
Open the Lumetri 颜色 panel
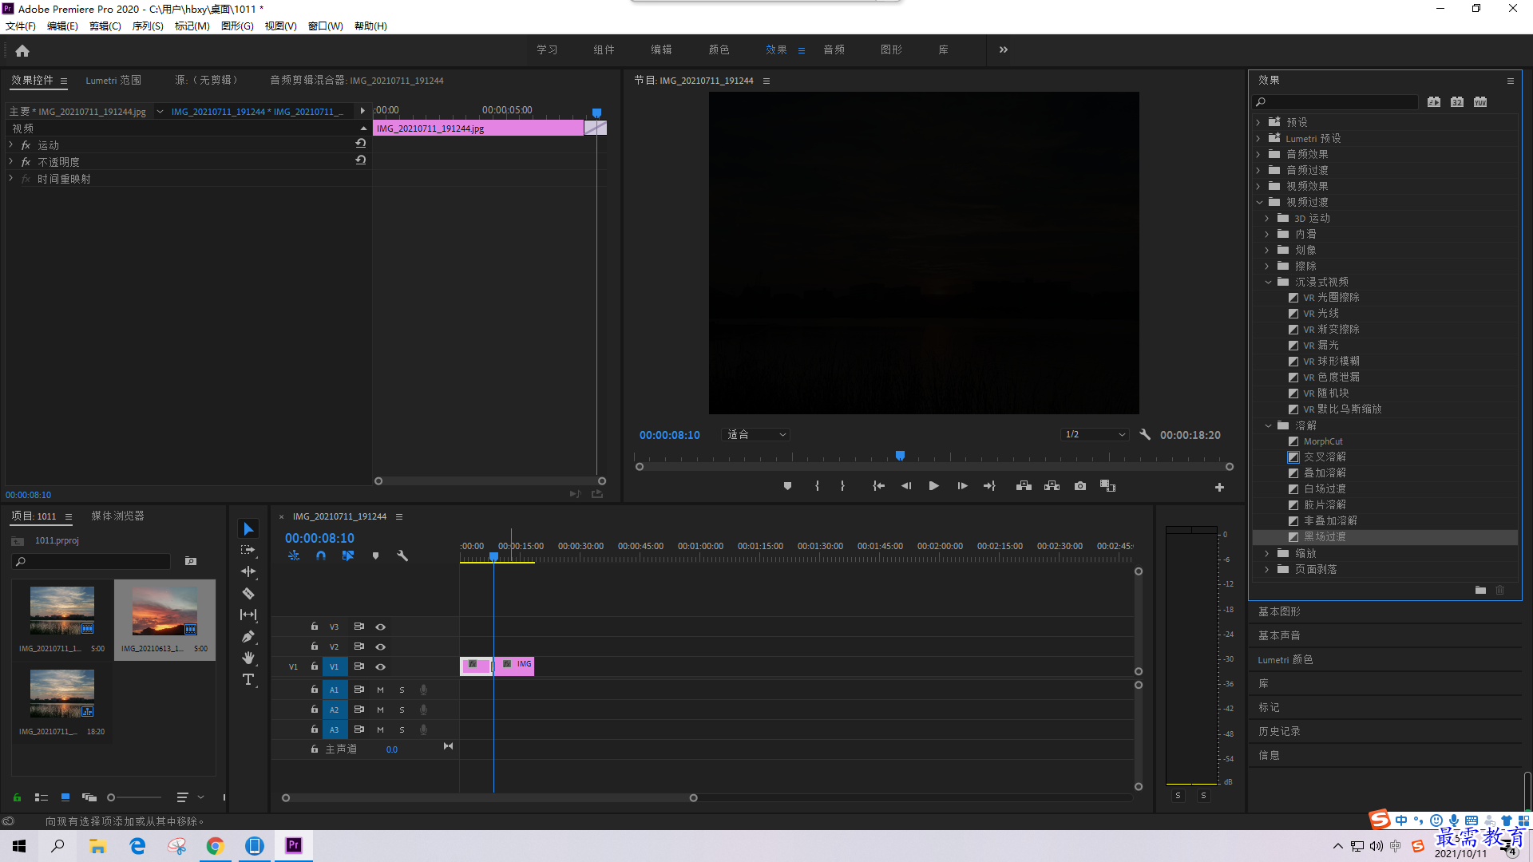tap(1285, 659)
